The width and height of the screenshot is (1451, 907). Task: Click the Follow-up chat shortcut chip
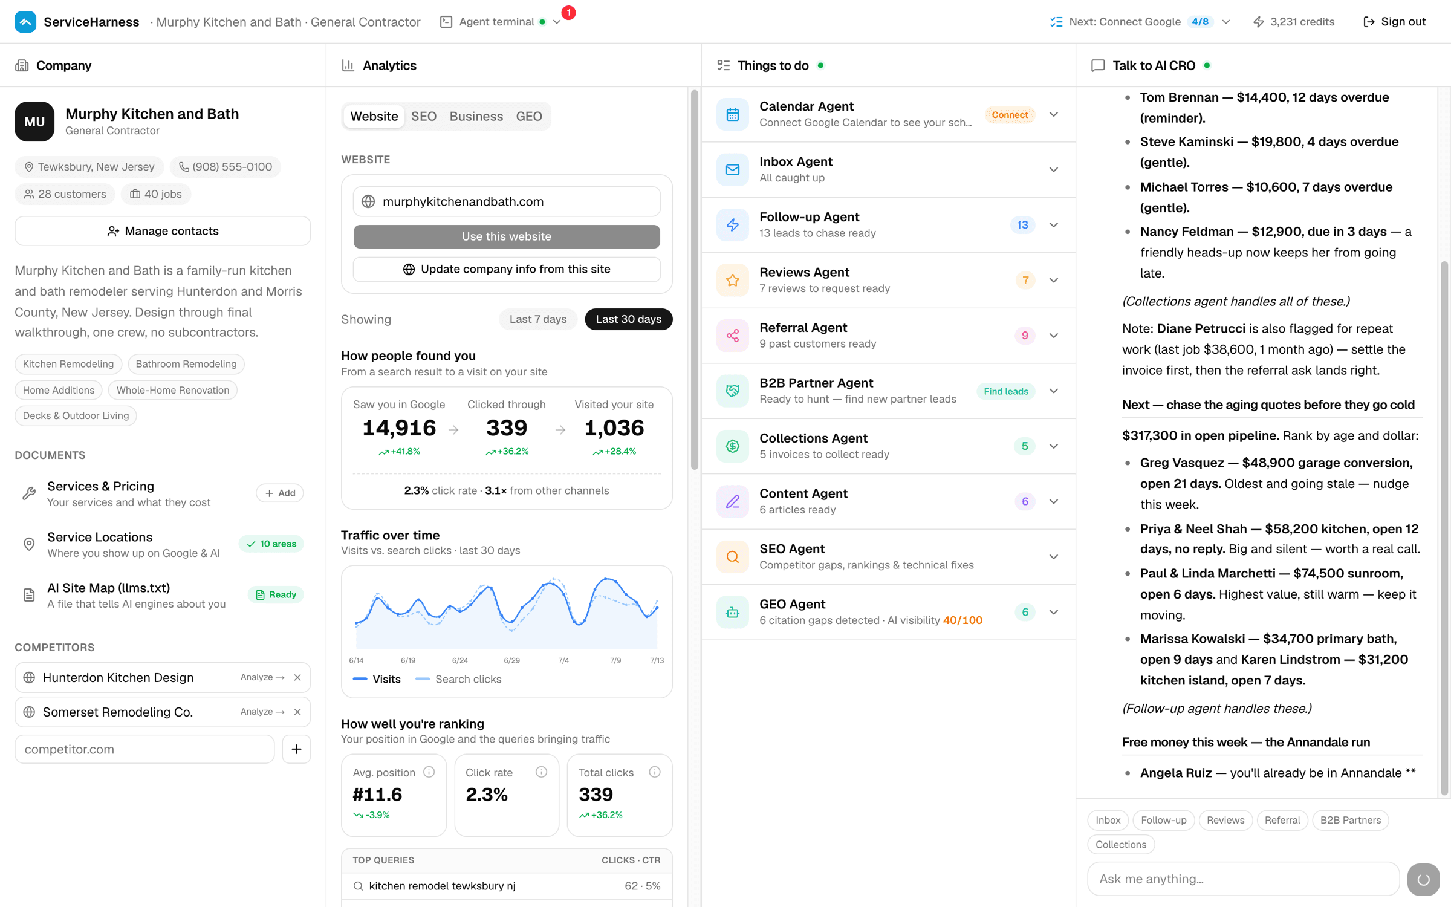pos(1163,820)
